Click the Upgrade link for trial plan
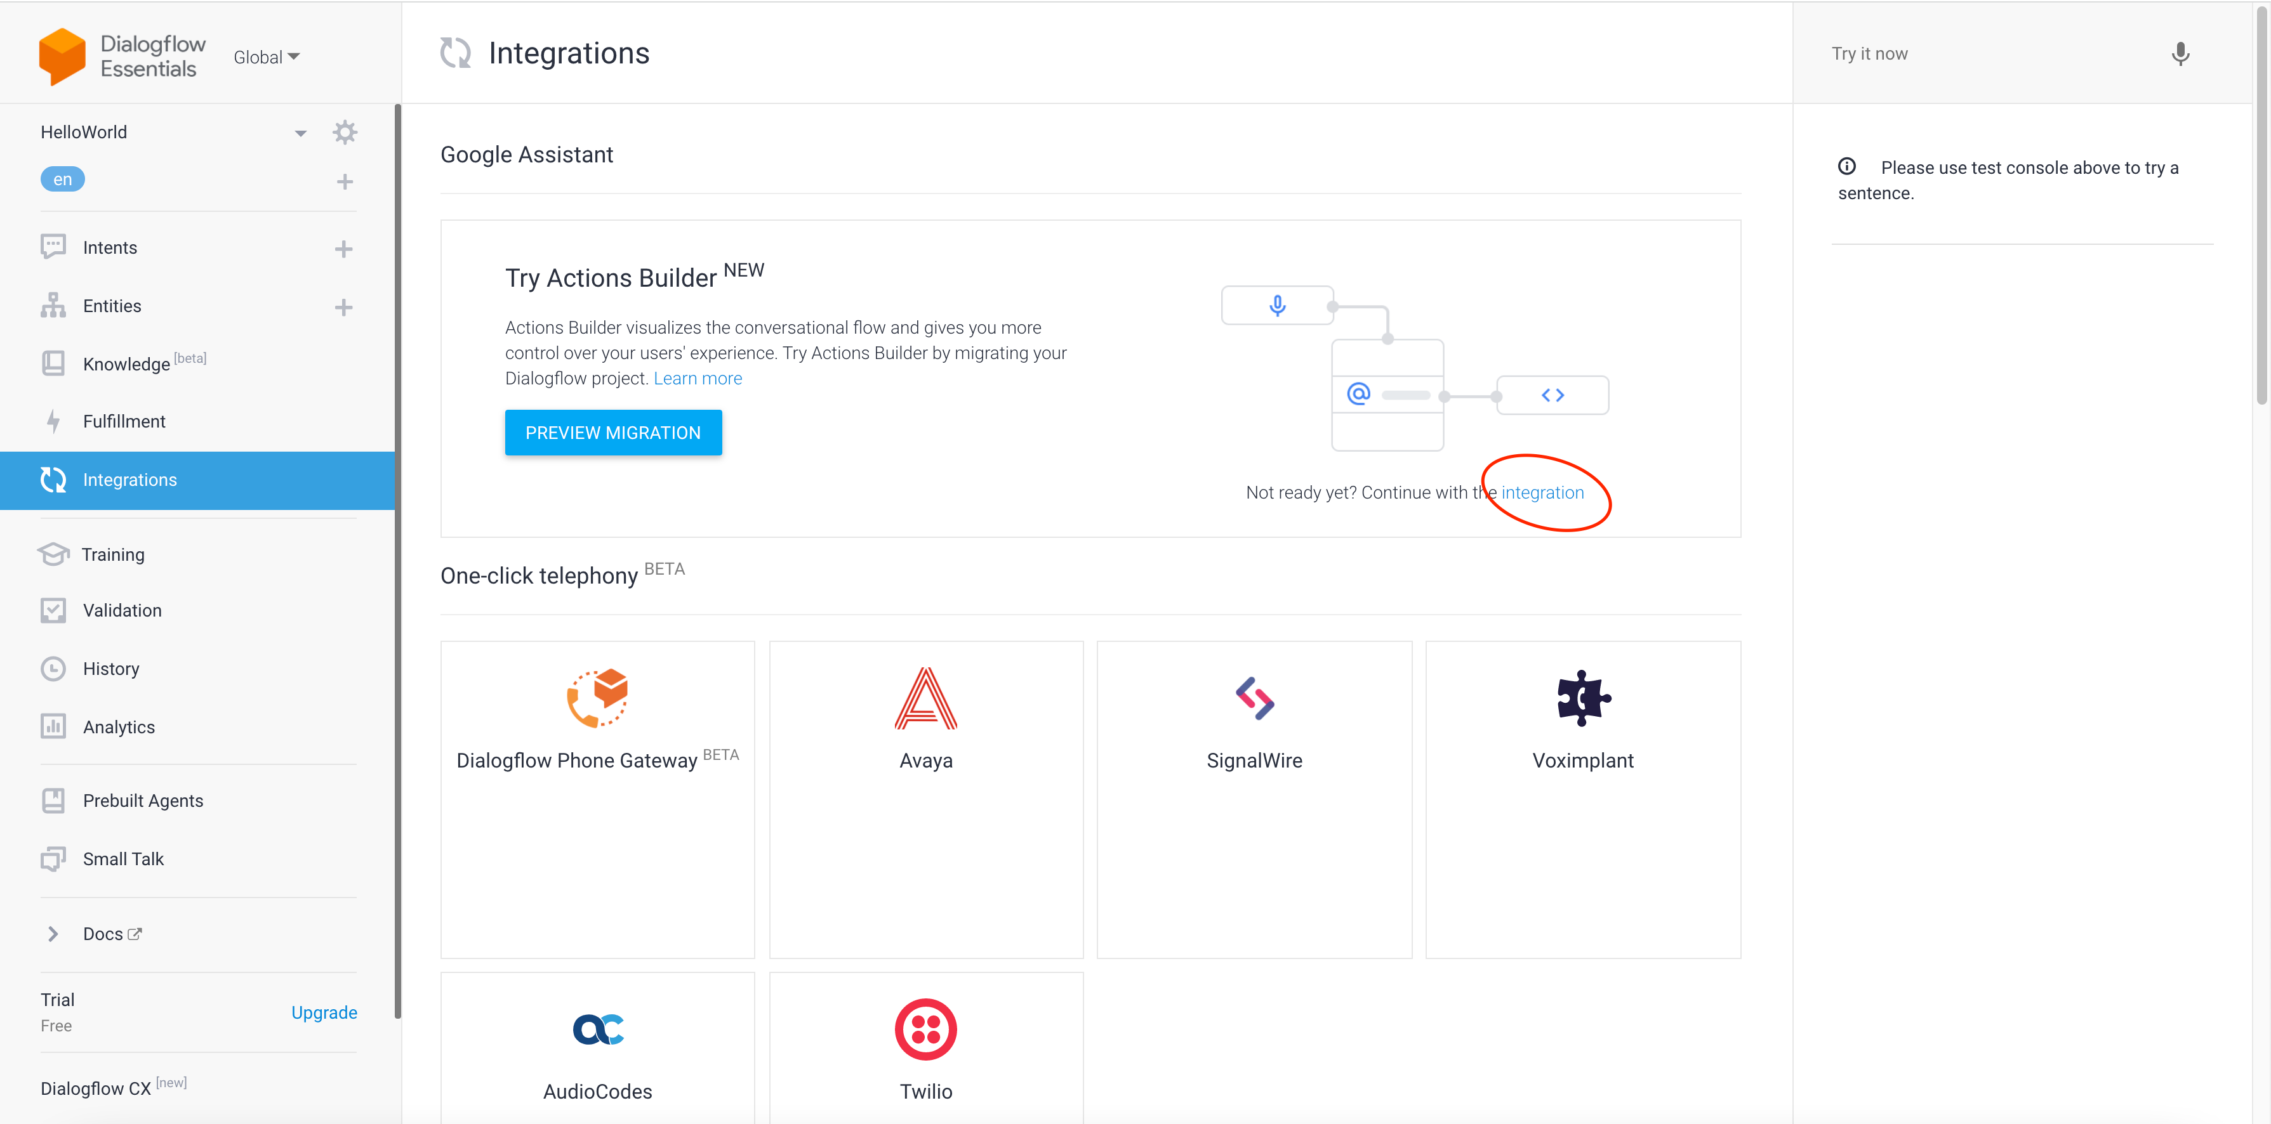Screen dimensions: 2271x1124 [x=324, y=1012]
